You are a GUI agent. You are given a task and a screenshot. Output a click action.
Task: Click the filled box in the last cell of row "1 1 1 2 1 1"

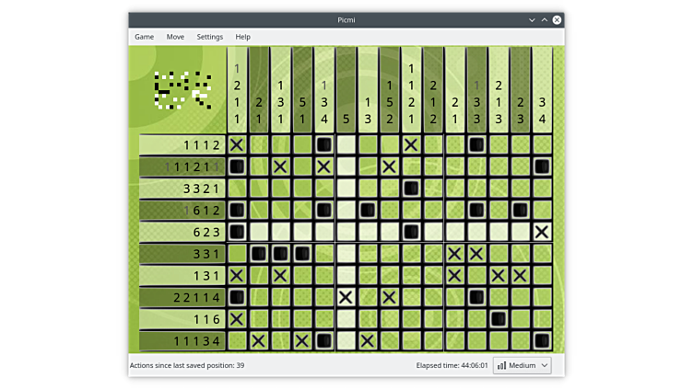[542, 166]
